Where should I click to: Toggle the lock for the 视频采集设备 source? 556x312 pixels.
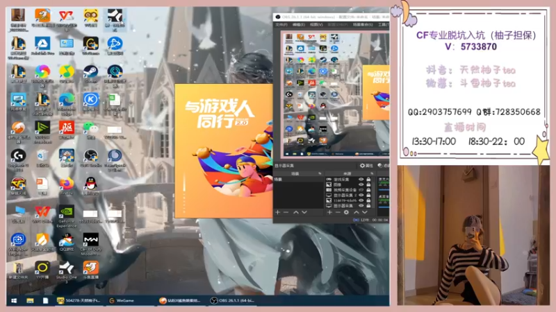[x=368, y=190]
